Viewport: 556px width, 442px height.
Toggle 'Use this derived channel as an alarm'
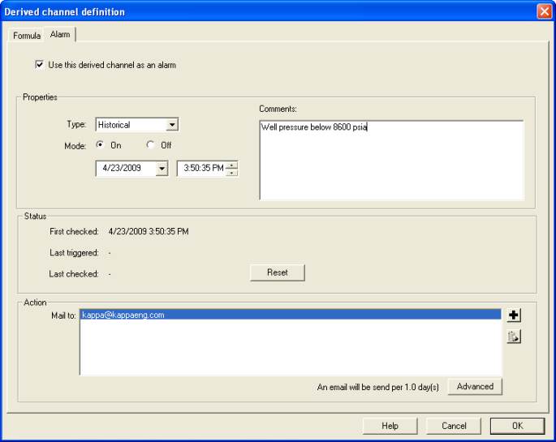click(x=40, y=65)
